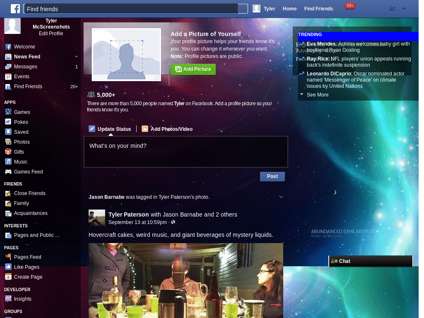Screen dimensions: 424x318
Task: Open Tyler profile in top bar
Action: (264, 9)
